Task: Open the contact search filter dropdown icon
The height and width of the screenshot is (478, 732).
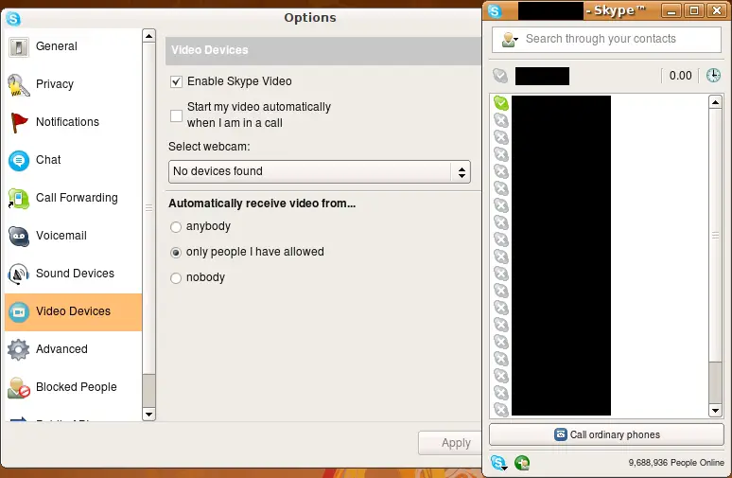Action: [x=510, y=40]
